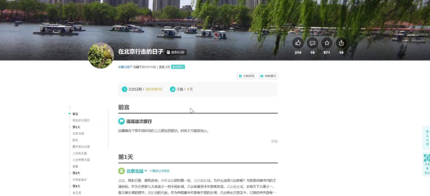Open the 17篇游记中提到 link

pos(159,171)
